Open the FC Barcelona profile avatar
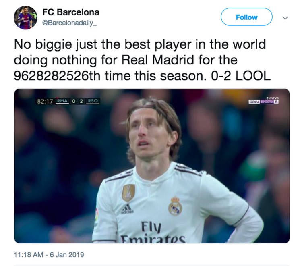The image size is (302, 266). click(x=25, y=18)
